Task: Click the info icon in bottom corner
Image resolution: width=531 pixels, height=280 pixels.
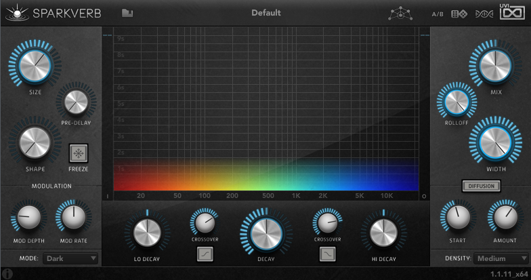Action: pyautogui.click(x=7, y=273)
